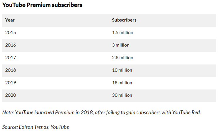The width and height of the screenshot is (219, 132).
Task: Click the 2017 year cell
Action: coord(11,58)
